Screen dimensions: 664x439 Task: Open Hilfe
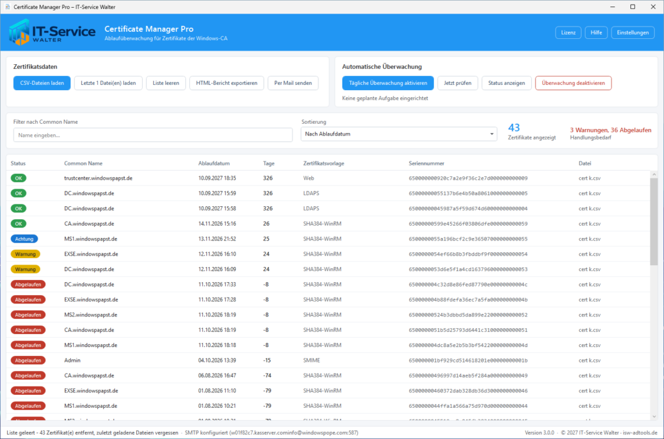pos(597,32)
